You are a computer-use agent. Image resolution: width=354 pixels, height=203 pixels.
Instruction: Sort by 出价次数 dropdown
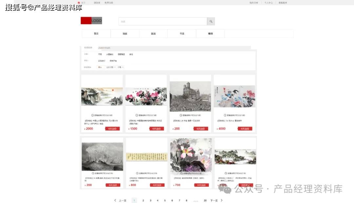pyautogui.click(x=111, y=67)
